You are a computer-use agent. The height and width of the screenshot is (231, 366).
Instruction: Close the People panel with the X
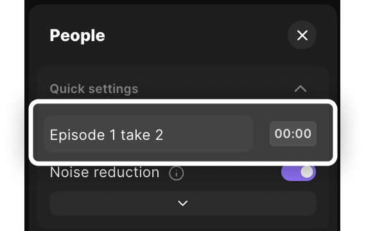pyautogui.click(x=302, y=35)
